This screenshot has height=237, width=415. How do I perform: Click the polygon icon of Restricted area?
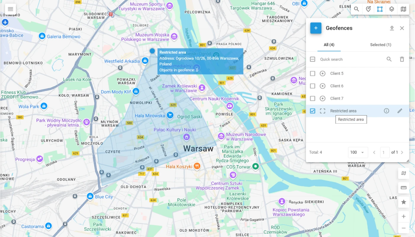(323, 111)
